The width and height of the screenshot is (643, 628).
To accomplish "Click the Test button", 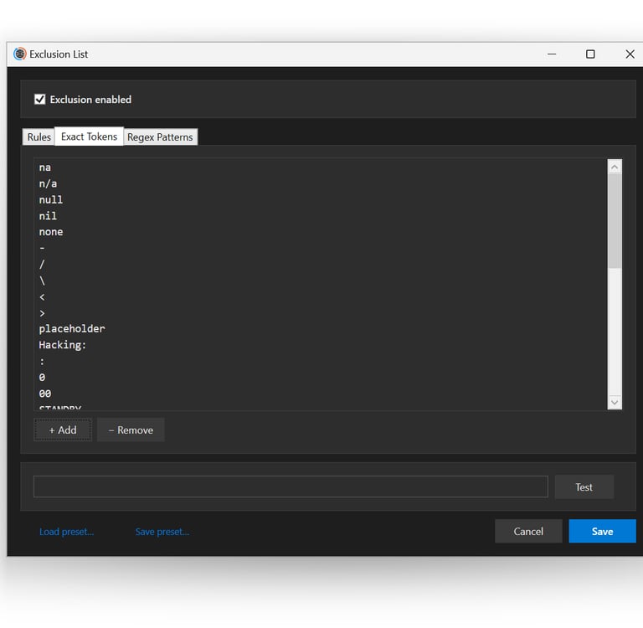I will point(584,486).
